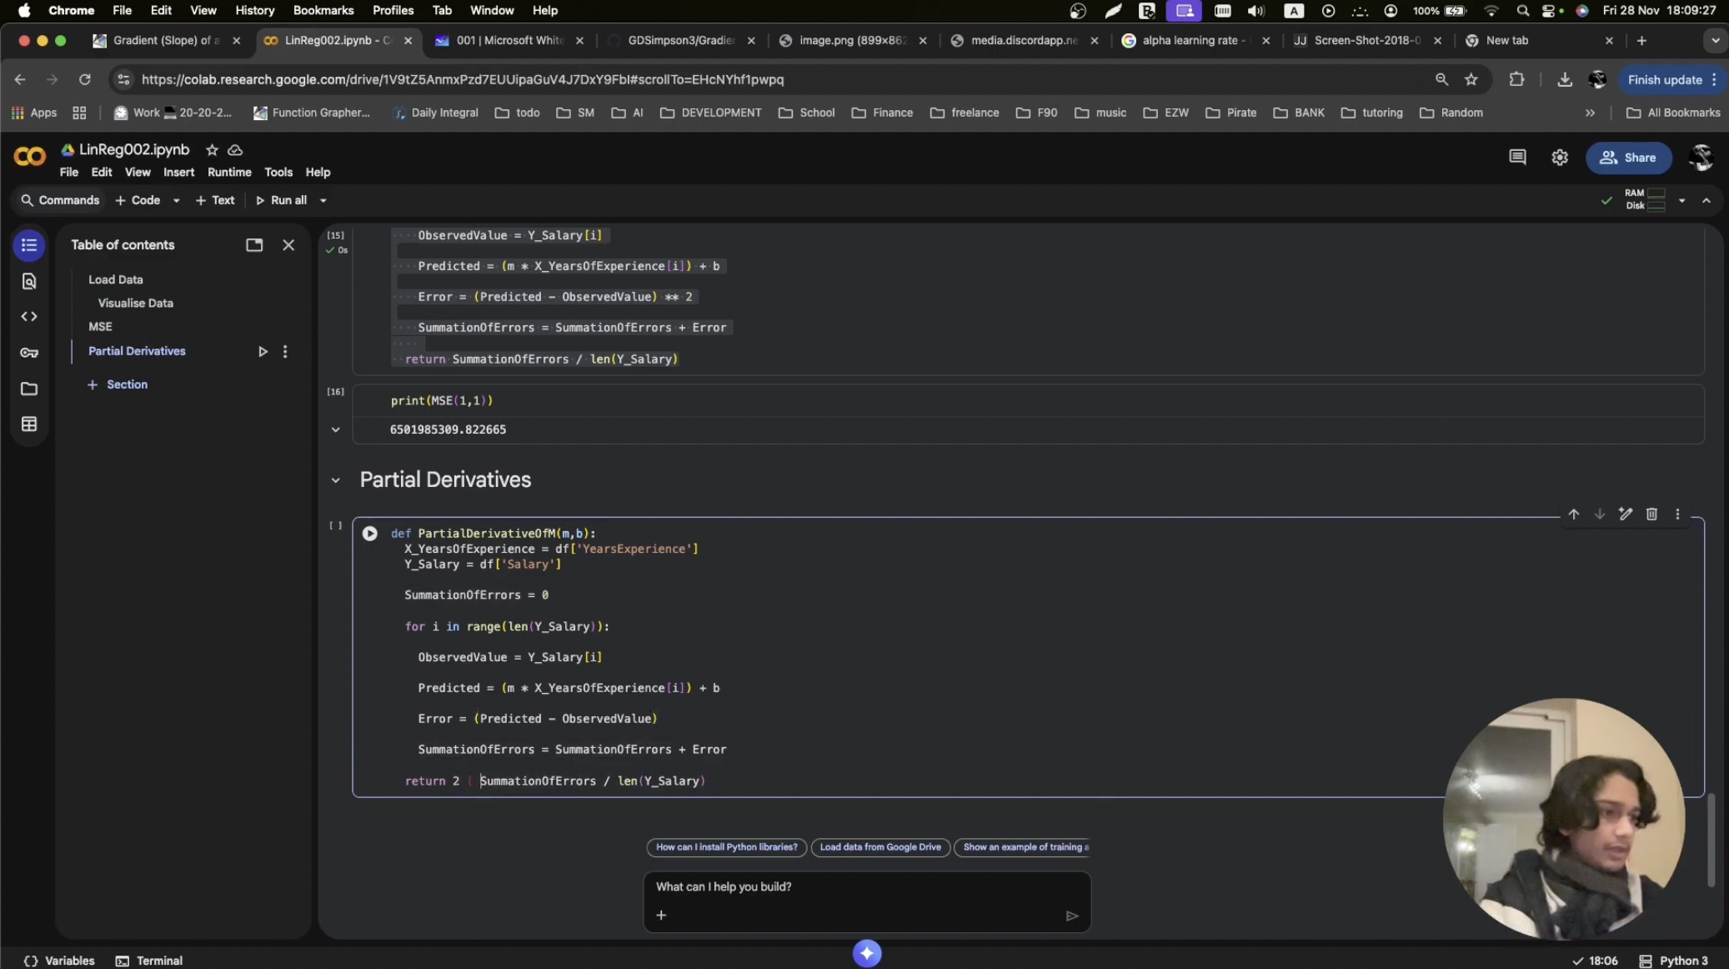Click 'Load data from Google Drive' suggestion
1729x969 pixels.
(880, 847)
